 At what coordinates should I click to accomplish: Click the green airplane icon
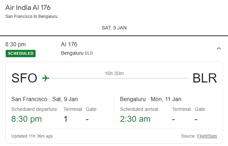coord(45,78)
